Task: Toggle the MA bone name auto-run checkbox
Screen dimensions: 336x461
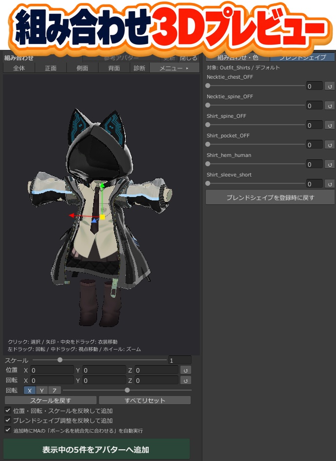Action: click(x=8, y=430)
